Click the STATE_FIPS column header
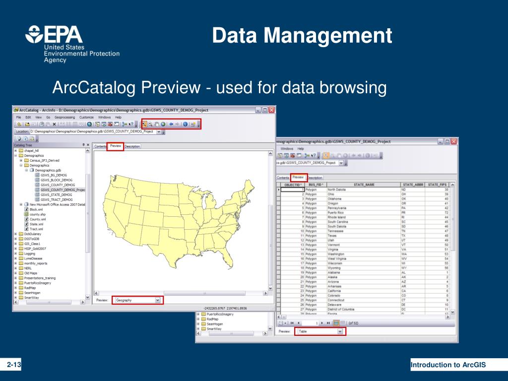This screenshot has width=508, height=381. click(x=437, y=185)
